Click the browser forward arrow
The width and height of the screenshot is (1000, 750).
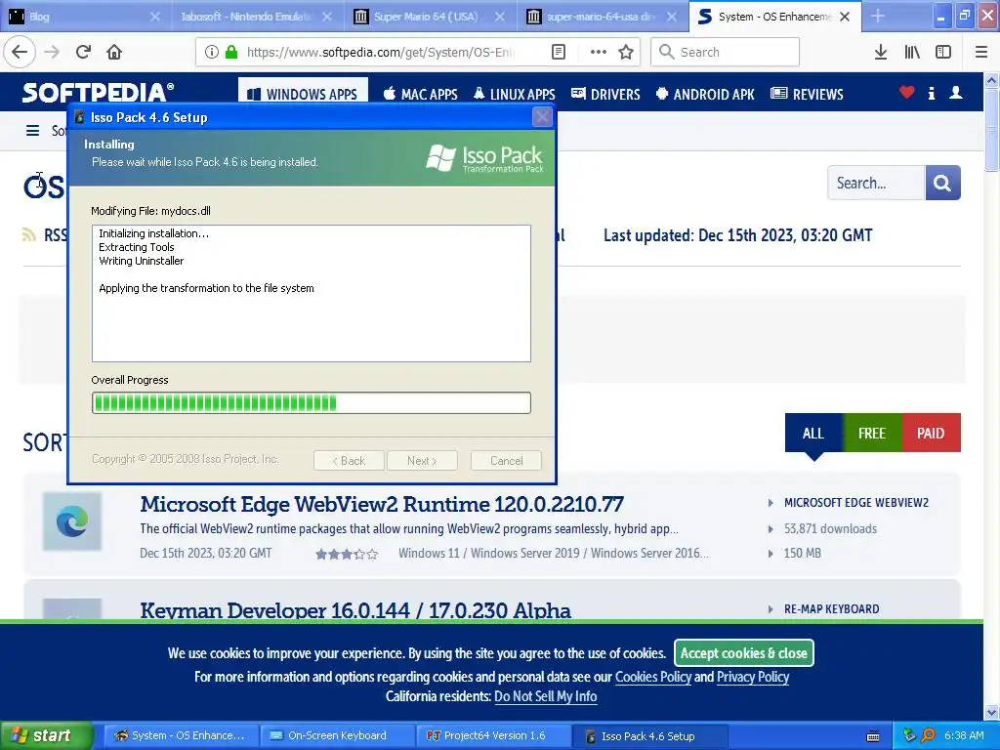point(53,52)
